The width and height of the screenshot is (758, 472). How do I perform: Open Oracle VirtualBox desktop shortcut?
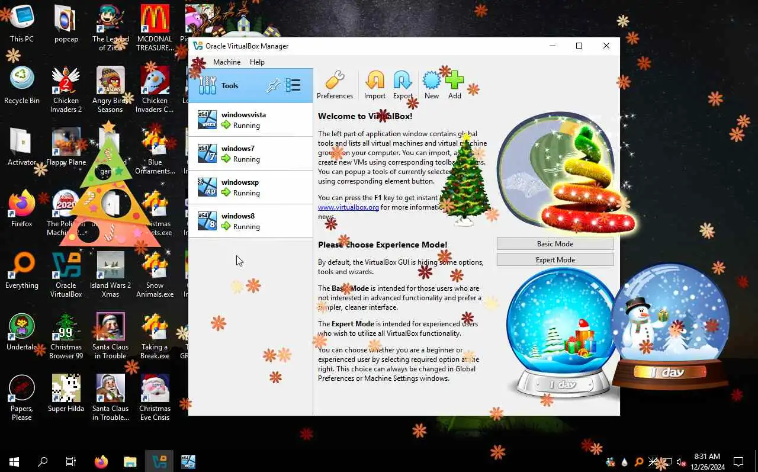(66, 275)
